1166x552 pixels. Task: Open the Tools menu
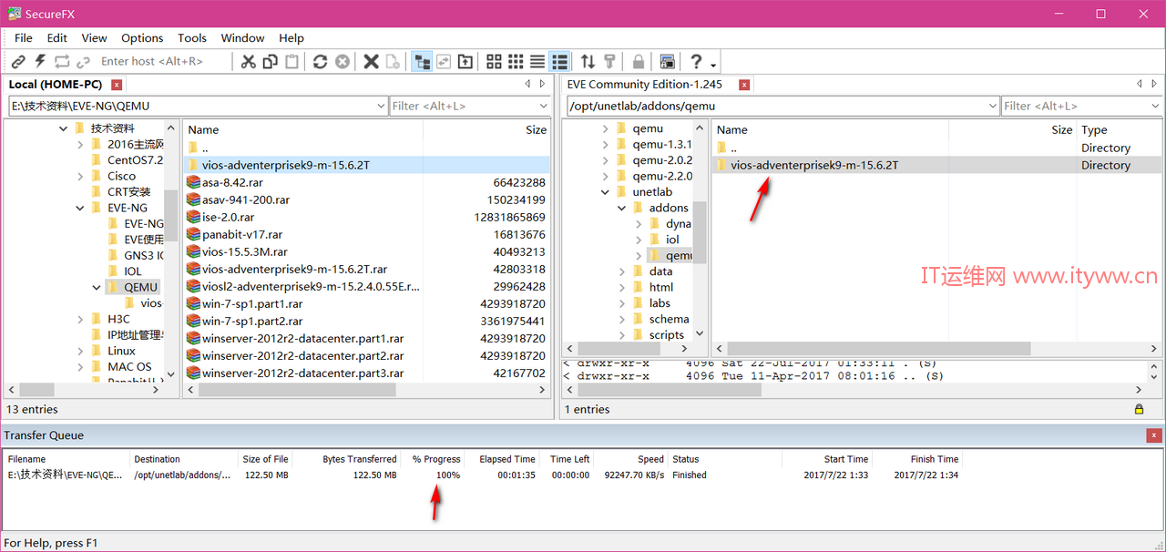tap(192, 37)
